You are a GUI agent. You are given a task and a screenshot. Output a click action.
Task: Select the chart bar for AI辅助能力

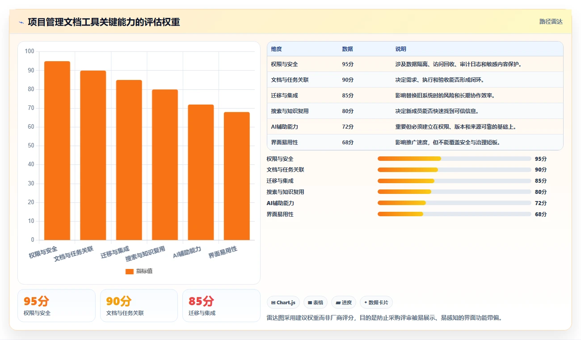201,172
